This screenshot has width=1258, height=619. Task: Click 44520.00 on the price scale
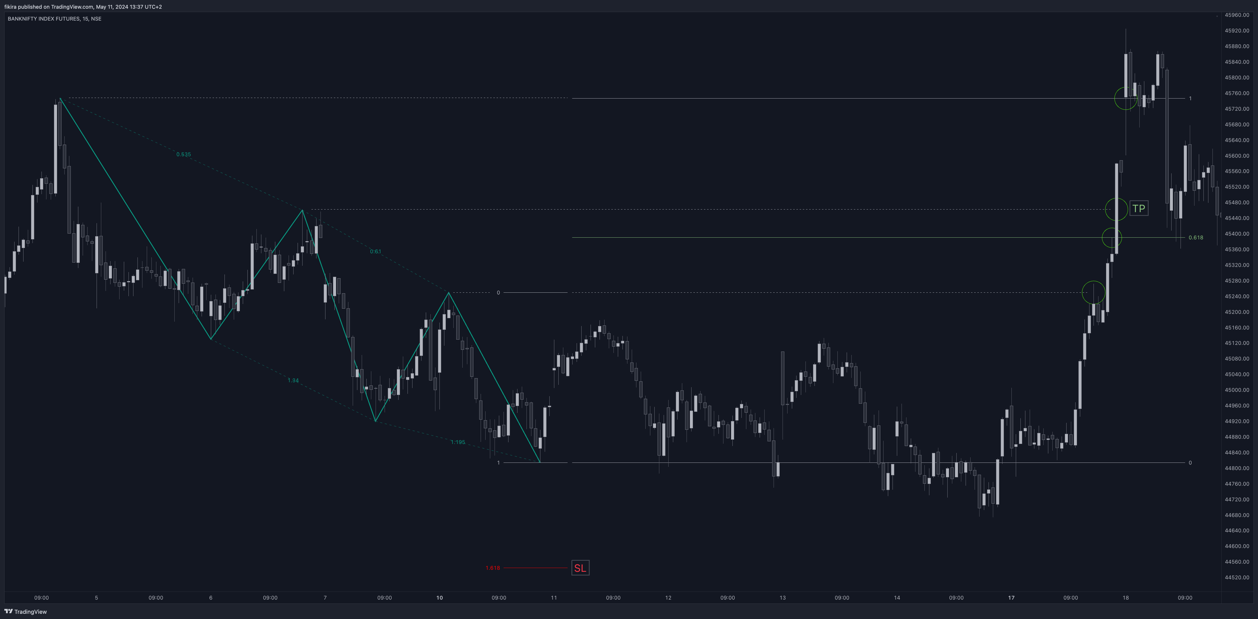[x=1237, y=578]
